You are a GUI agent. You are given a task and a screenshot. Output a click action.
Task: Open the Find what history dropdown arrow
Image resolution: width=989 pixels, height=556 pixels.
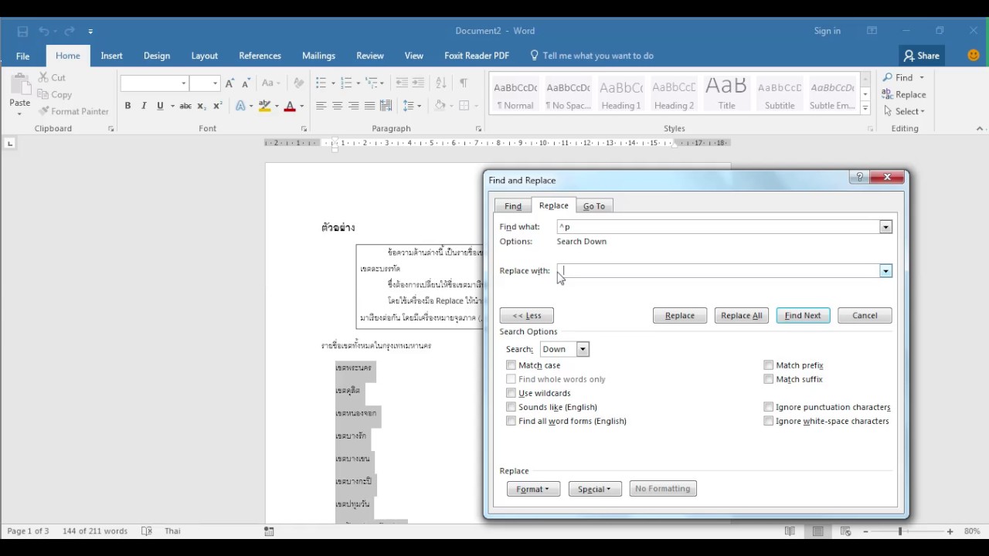(885, 227)
